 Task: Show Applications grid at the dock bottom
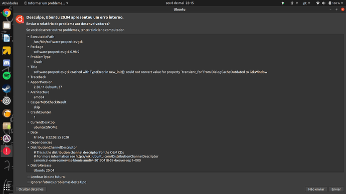[x=7, y=187]
